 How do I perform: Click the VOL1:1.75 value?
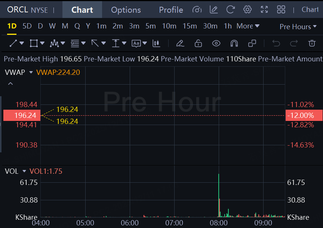point(46,171)
